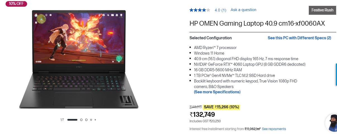Open See this PC with Different Specs
Viewport: 337px width, 134px height.
tap(299, 38)
